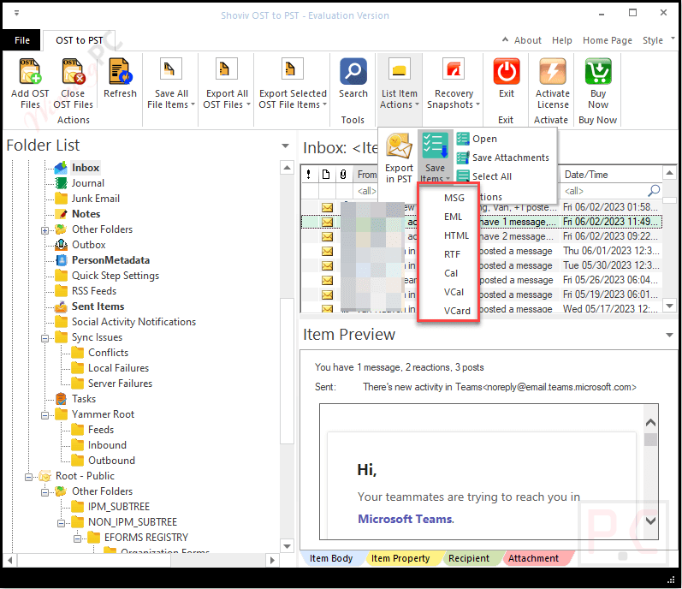Click the From <all> filter field
The image size is (682, 589).
(366, 191)
